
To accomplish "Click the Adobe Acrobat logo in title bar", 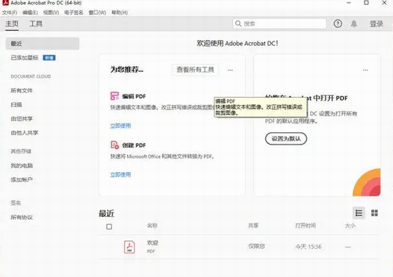I will pyautogui.click(x=5, y=3).
